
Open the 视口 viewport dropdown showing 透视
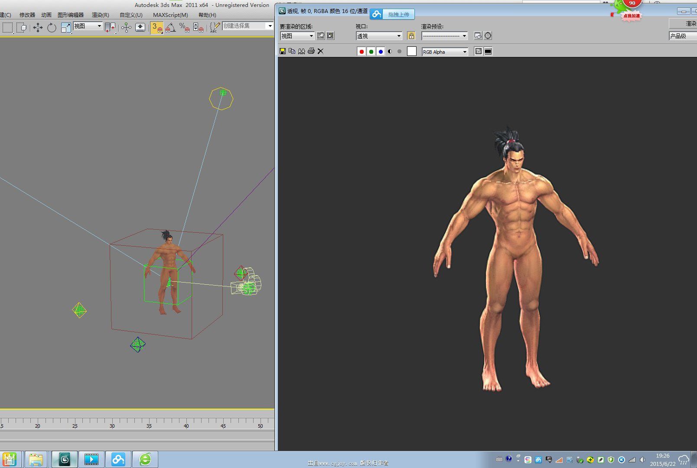379,36
